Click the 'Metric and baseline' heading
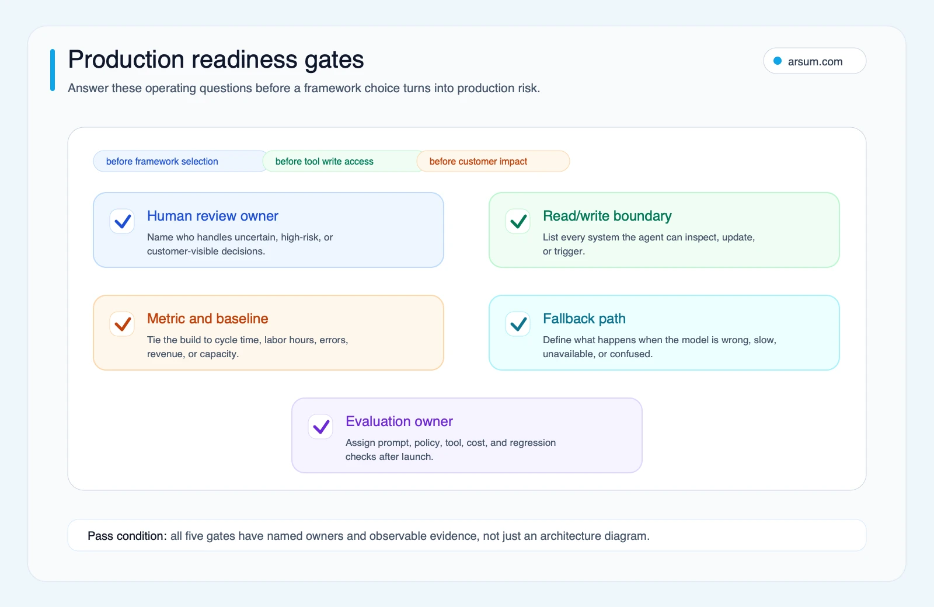The width and height of the screenshot is (934, 607). tap(207, 319)
